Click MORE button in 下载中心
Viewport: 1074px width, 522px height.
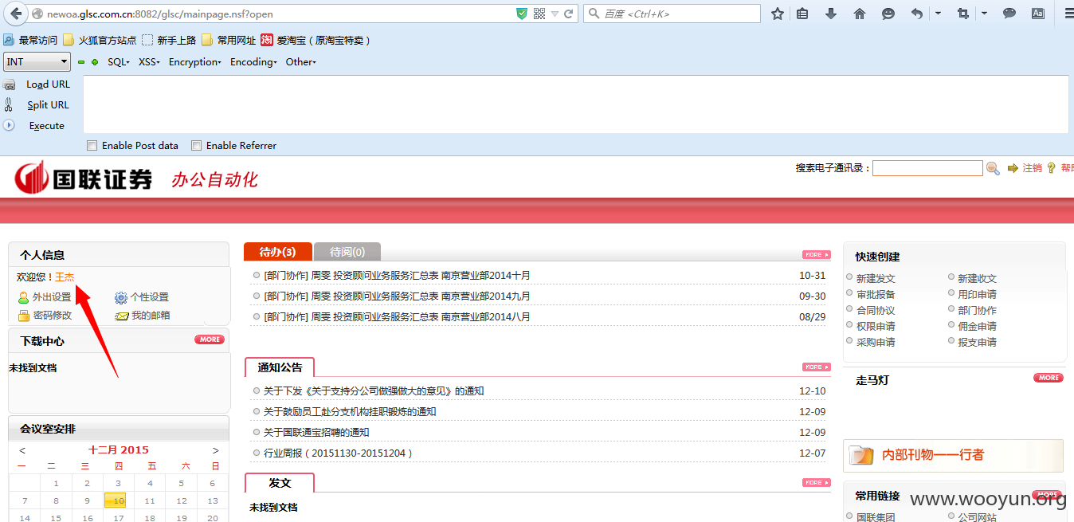pyautogui.click(x=210, y=339)
